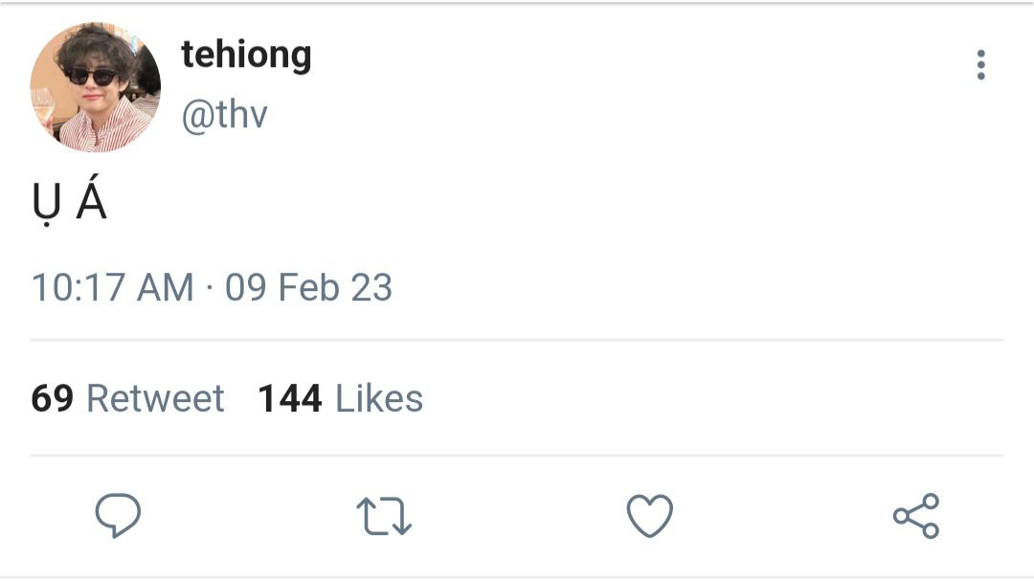1034x581 pixels.
Task: View the list of 69 Retweet users
Action: coord(128,398)
